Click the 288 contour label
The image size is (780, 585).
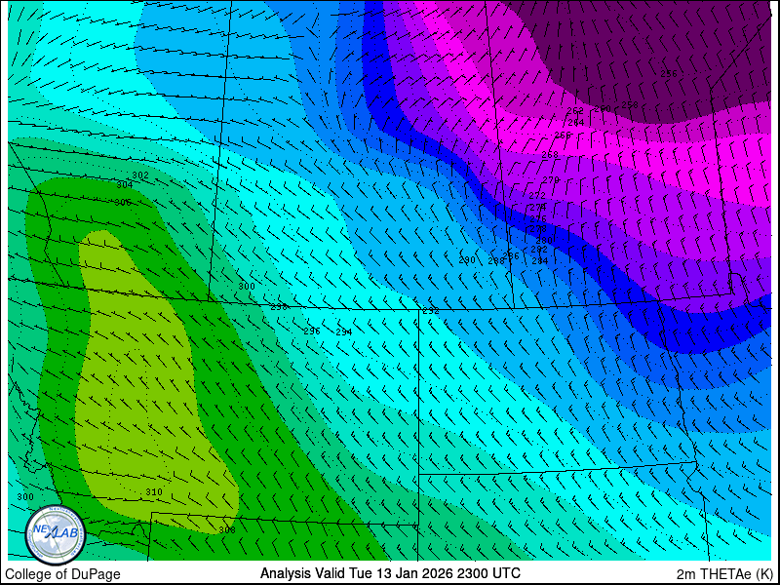pyautogui.click(x=496, y=260)
